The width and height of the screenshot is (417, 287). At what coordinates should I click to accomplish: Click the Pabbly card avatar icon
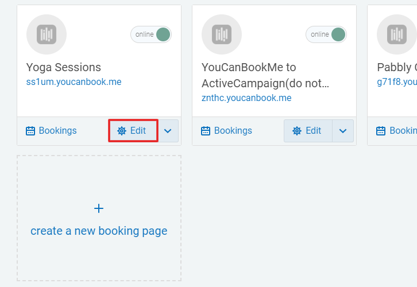click(x=397, y=34)
